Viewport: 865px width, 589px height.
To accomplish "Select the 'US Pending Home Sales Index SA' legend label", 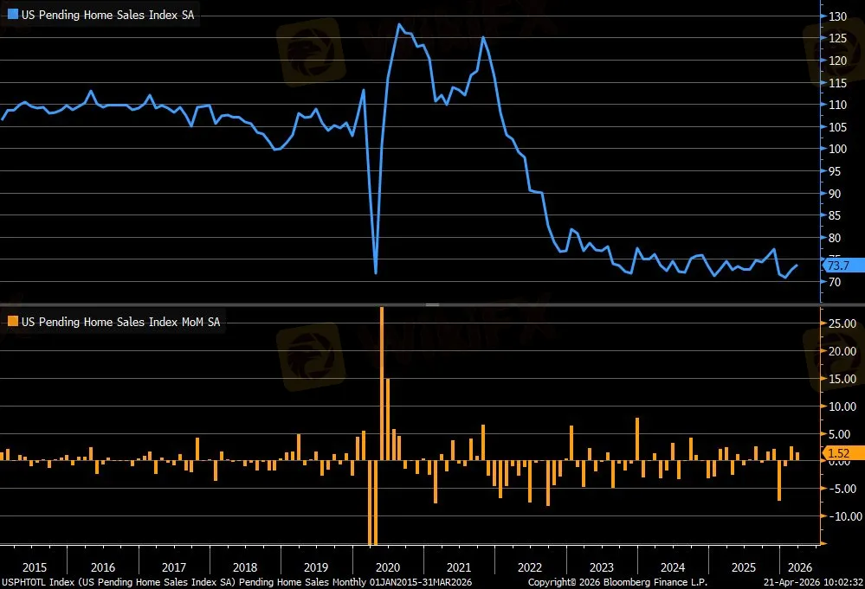I will (107, 14).
